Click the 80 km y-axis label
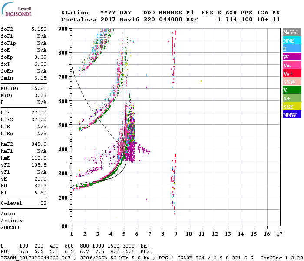304x261 pixels. 65,227
